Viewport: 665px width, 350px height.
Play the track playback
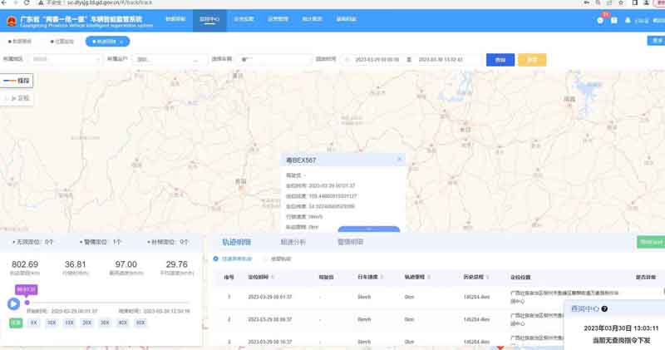pyautogui.click(x=13, y=304)
